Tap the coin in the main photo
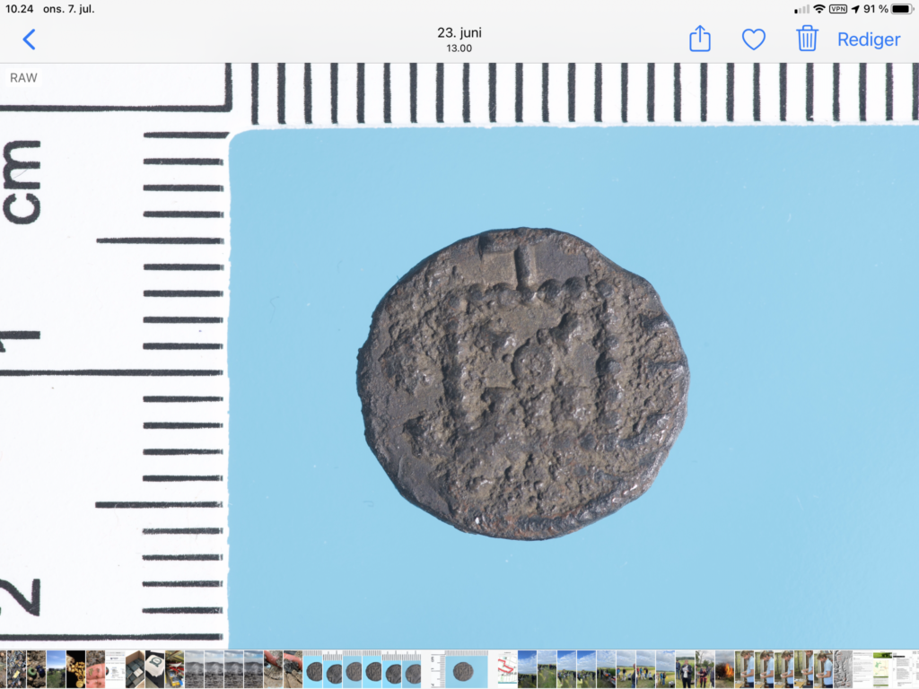 coord(522,383)
